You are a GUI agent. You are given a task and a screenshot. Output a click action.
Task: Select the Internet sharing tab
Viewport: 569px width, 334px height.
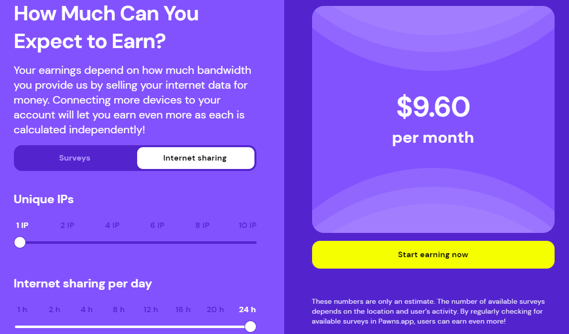click(x=195, y=158)
